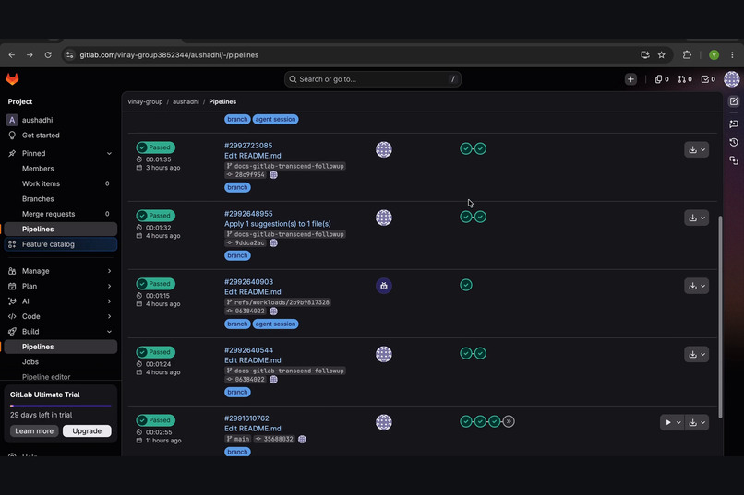Open Jobs under Build

(60, 362)
